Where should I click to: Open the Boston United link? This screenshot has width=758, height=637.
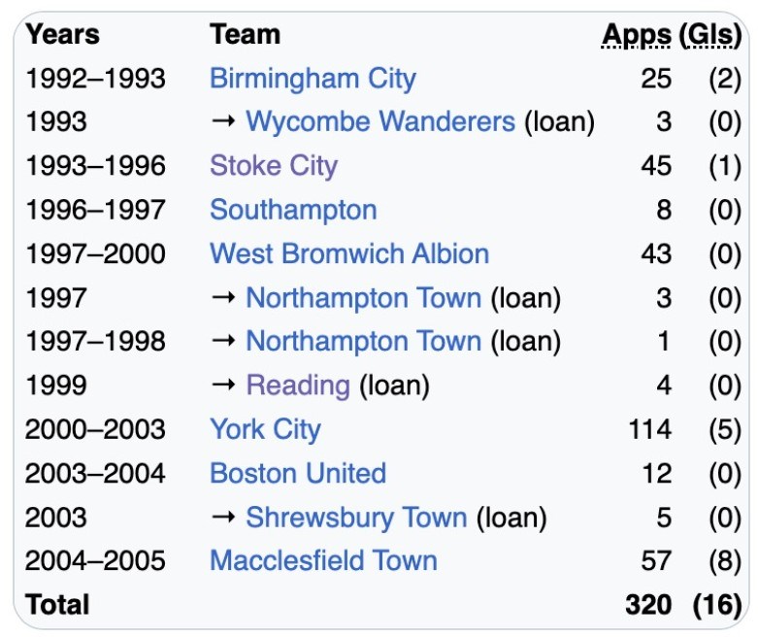click(298, 474)
